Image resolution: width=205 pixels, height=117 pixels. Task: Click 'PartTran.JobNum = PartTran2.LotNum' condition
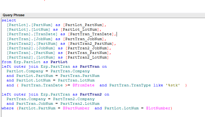tap(58, 104)
